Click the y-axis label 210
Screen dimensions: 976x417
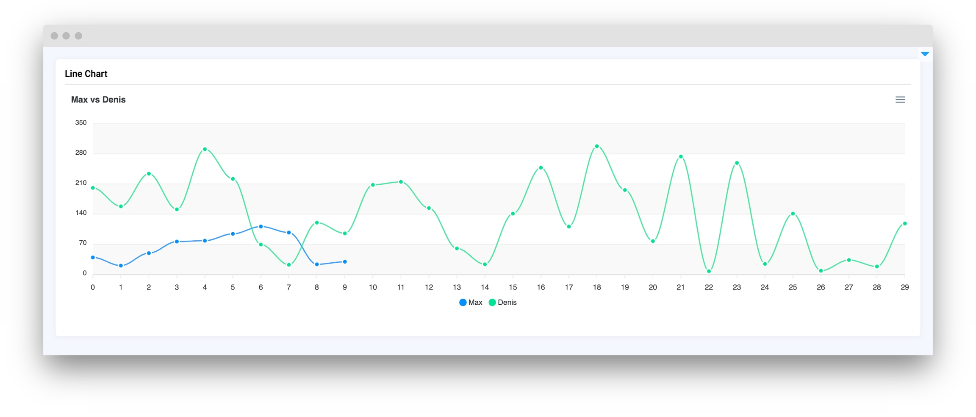point(81,183)
